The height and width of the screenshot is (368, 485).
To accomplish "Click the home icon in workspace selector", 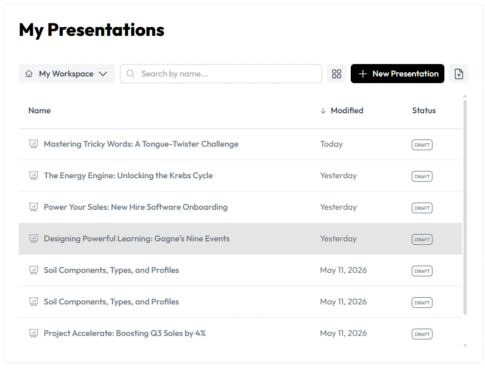I will (29, 74).
